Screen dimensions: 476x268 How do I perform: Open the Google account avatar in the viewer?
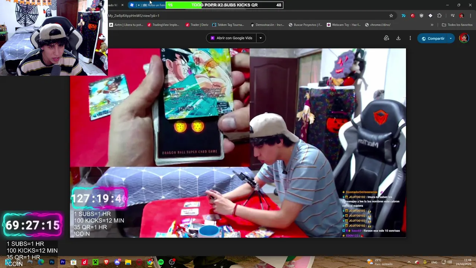[464, 38]
